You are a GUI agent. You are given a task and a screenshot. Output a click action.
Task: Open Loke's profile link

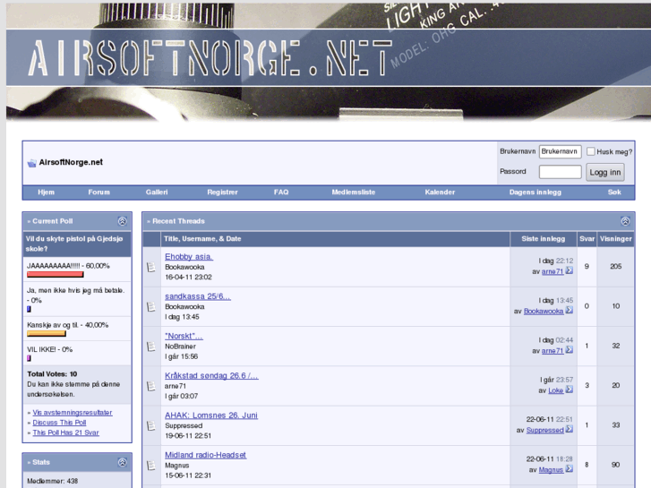click(555, 390)
